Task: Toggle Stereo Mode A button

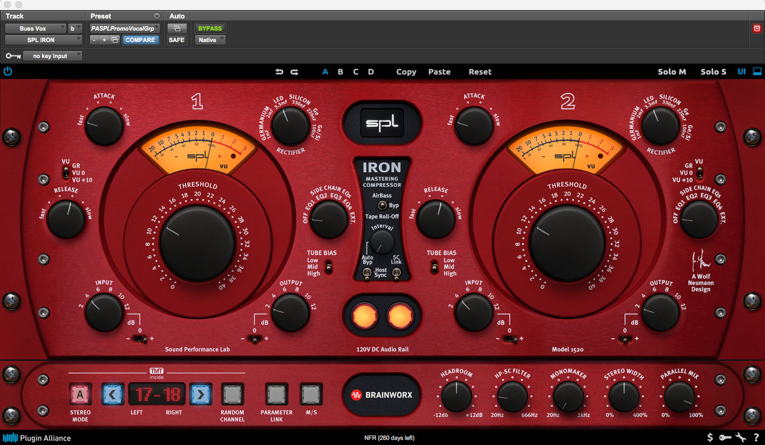Action: (80, 395)
